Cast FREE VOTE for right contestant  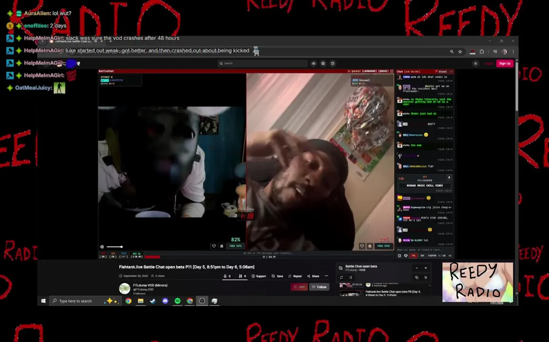(x=384, y=246)
